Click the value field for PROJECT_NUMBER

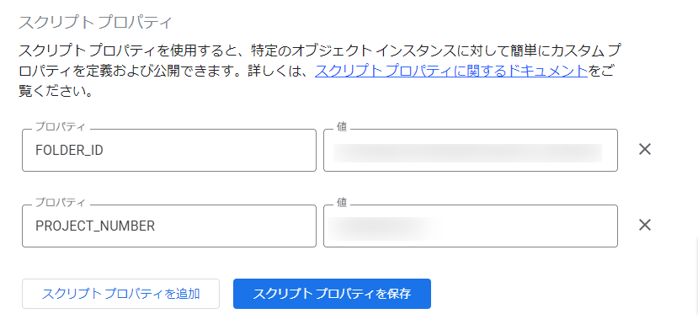471,226
